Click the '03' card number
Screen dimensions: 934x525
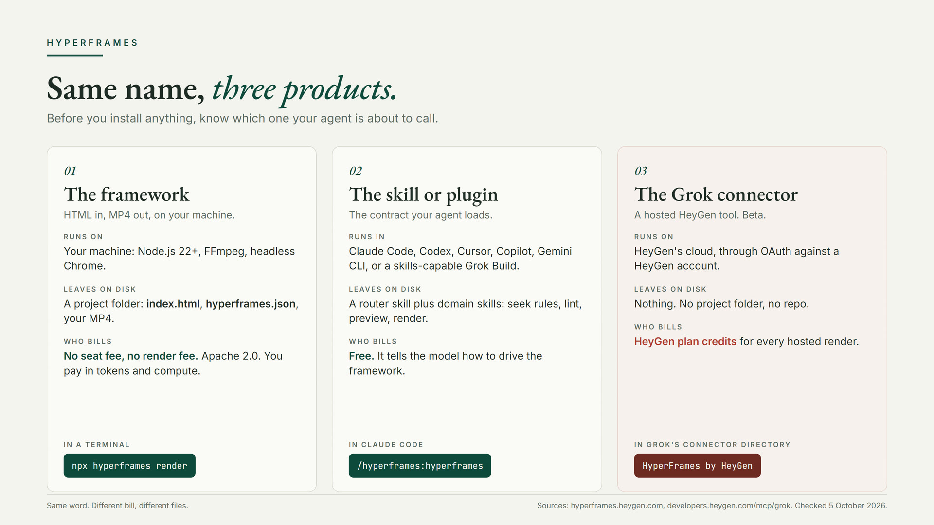click(x=641, y=171)
